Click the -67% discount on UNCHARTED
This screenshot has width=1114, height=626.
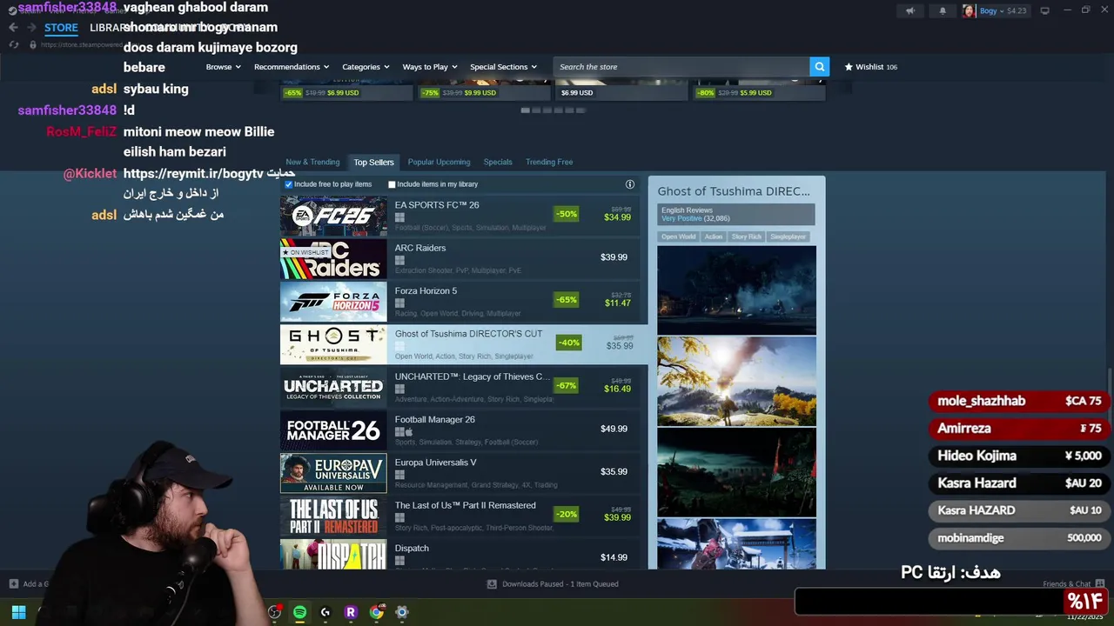tap(567, 385)
